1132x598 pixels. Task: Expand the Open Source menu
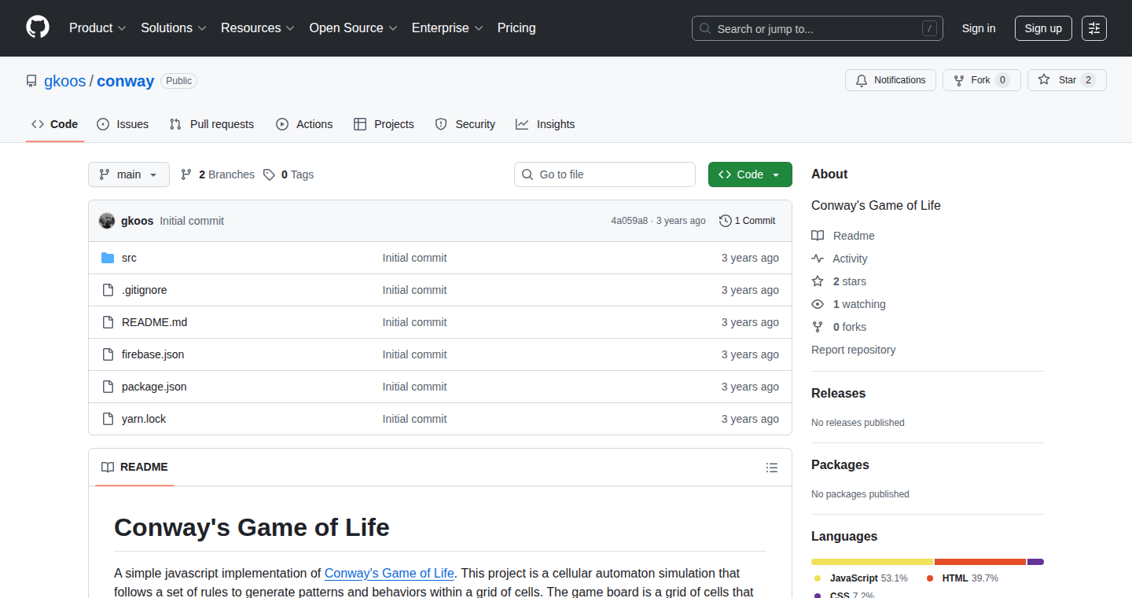pyautogui.click(x=354, y=28)
